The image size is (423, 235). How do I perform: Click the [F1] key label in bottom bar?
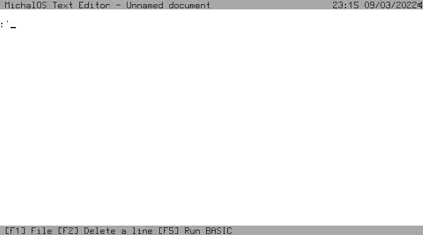[x=15, y=231]
